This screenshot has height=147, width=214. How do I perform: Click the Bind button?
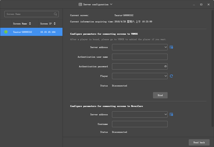tap(160, 95)
